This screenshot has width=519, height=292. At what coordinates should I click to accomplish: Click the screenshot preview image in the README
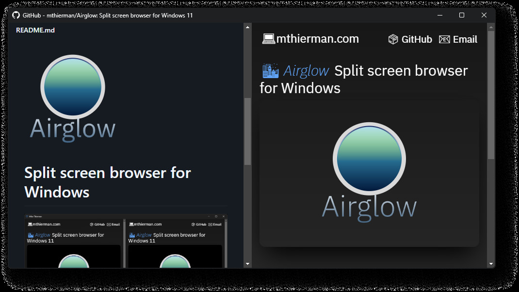tap(126, 241)
